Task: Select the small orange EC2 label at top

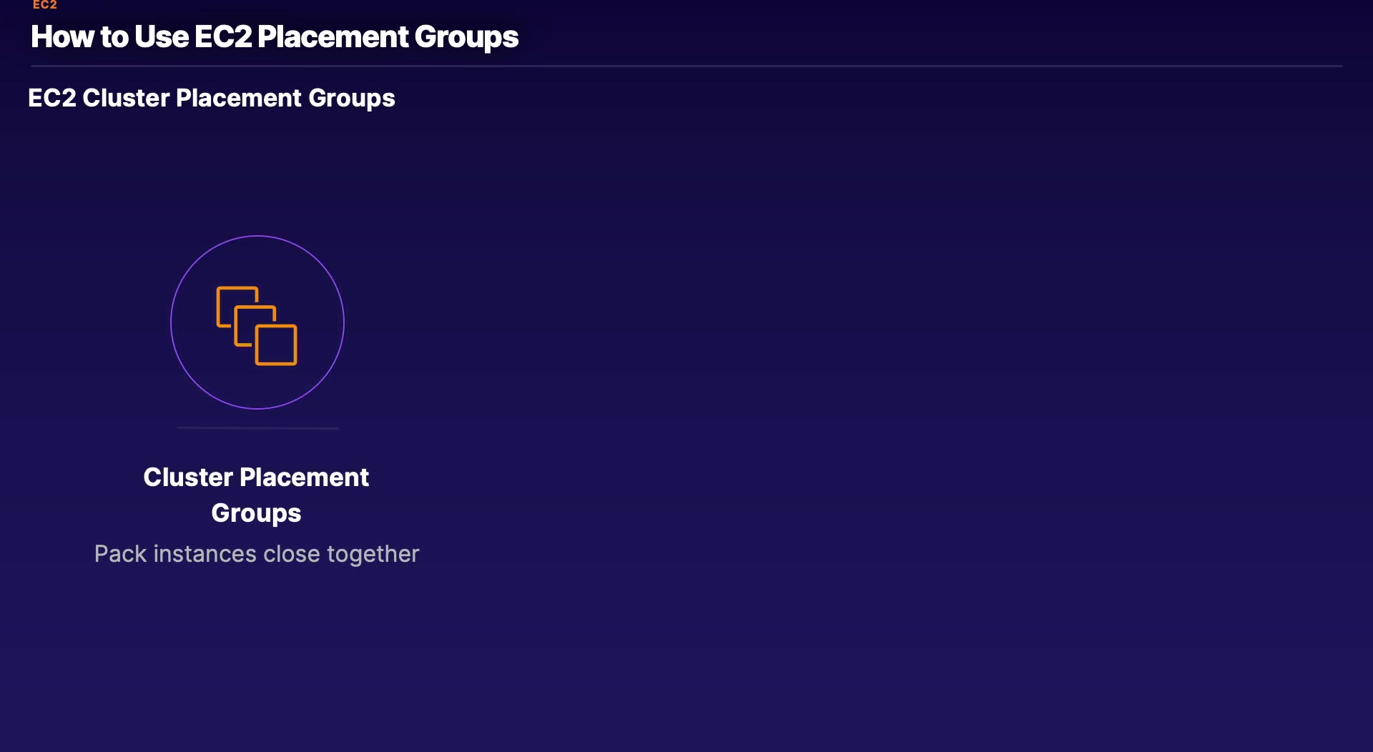Action: point(44,5)
